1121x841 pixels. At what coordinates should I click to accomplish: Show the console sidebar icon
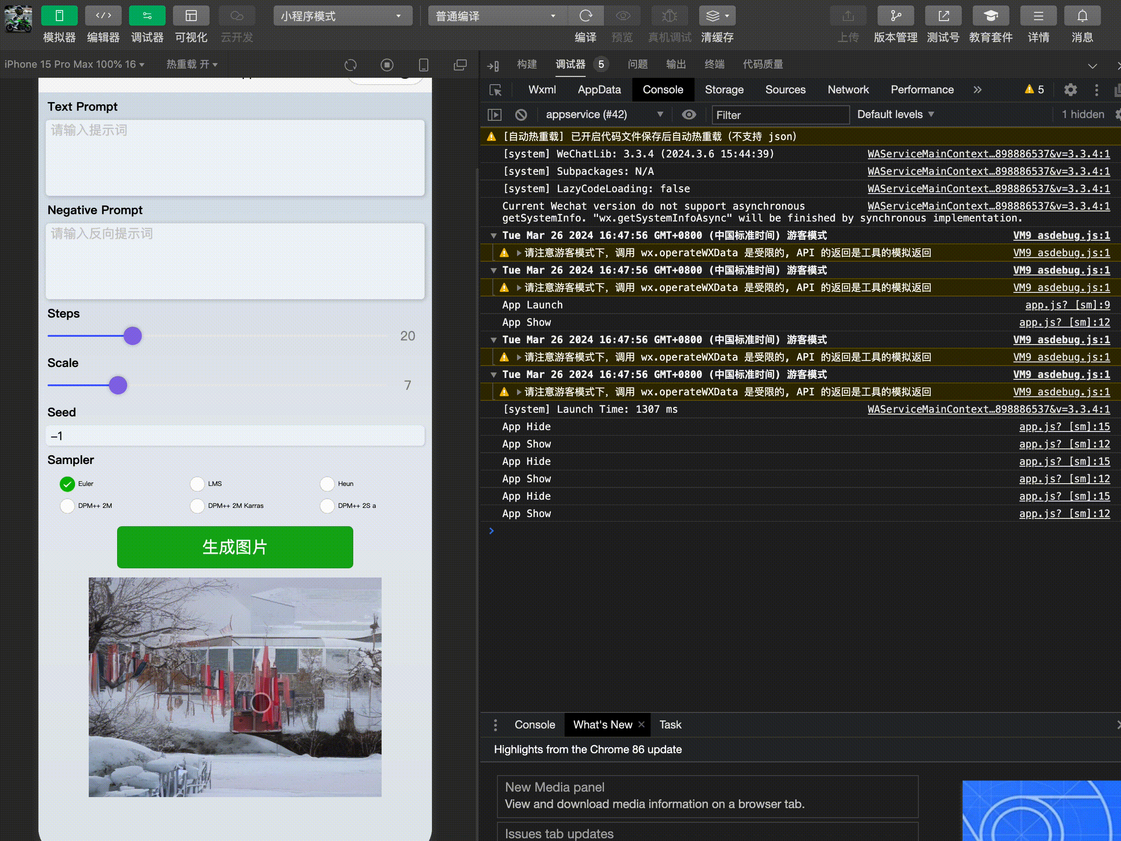(x=495, y=115)
